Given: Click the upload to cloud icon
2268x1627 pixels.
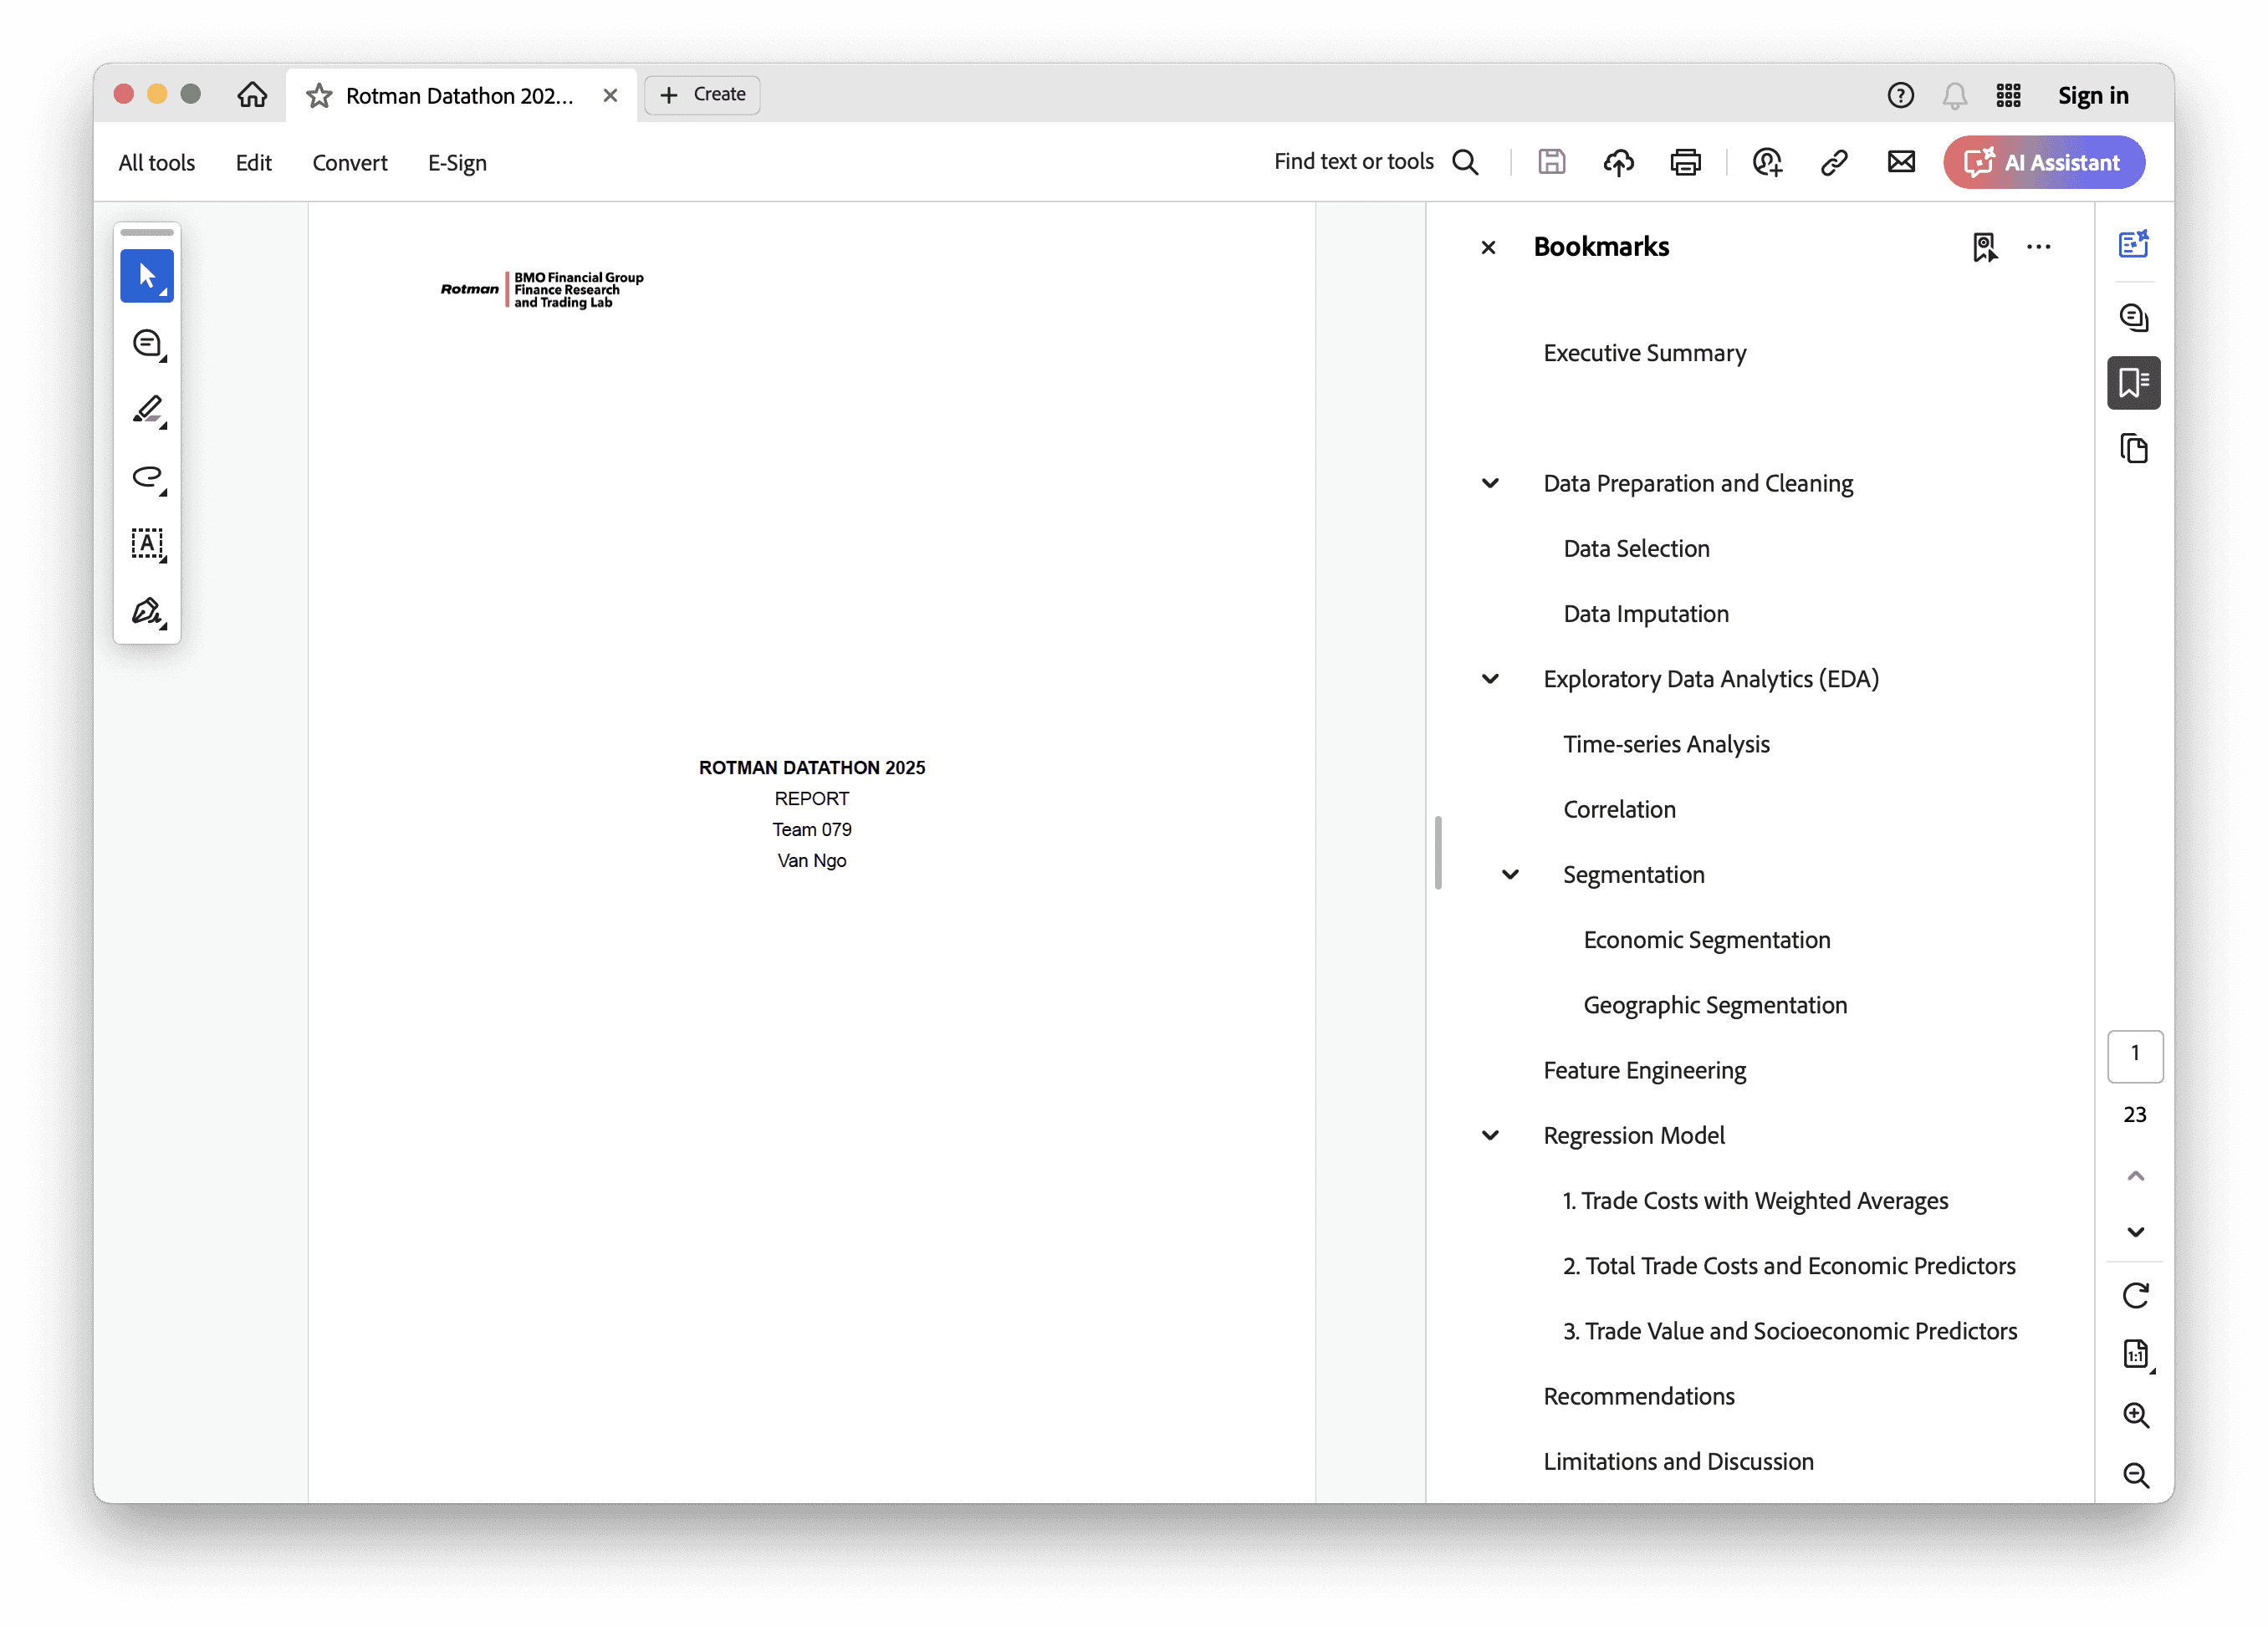Looking at the screenshot, I should [x=1618, y=162].
